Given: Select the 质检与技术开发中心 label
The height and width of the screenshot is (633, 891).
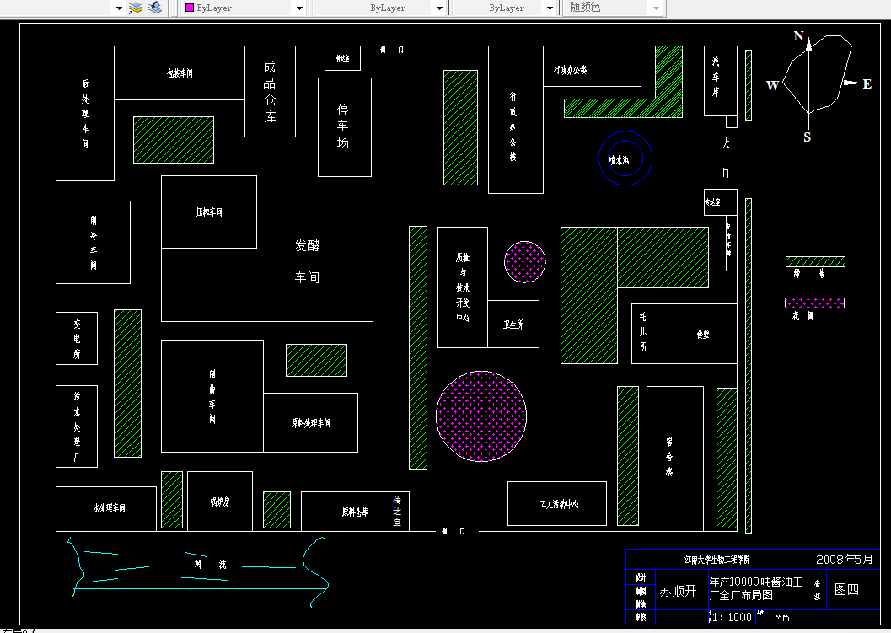Looking at the screenshot, I should click(463, 287).
